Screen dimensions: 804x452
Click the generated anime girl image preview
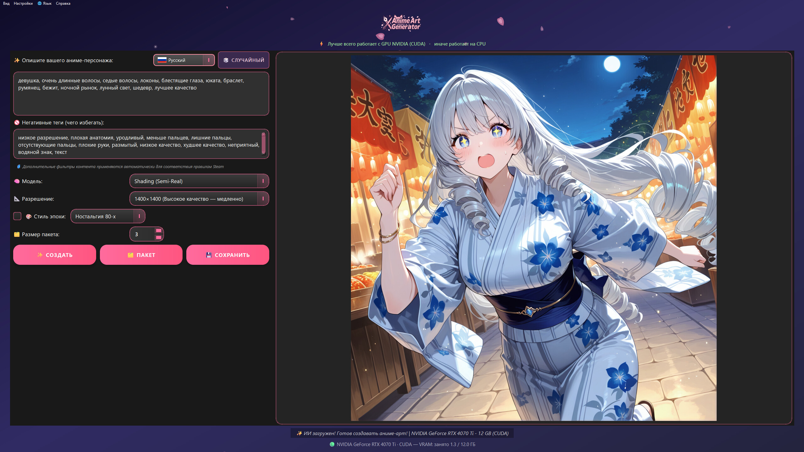[x=534, y=238]
